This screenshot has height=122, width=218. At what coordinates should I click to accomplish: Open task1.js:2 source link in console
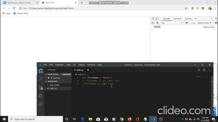click(x=209, y=27)
